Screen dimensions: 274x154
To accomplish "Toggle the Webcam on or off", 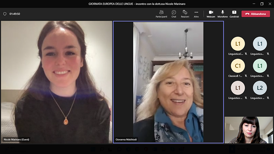I will click(211, 14).
